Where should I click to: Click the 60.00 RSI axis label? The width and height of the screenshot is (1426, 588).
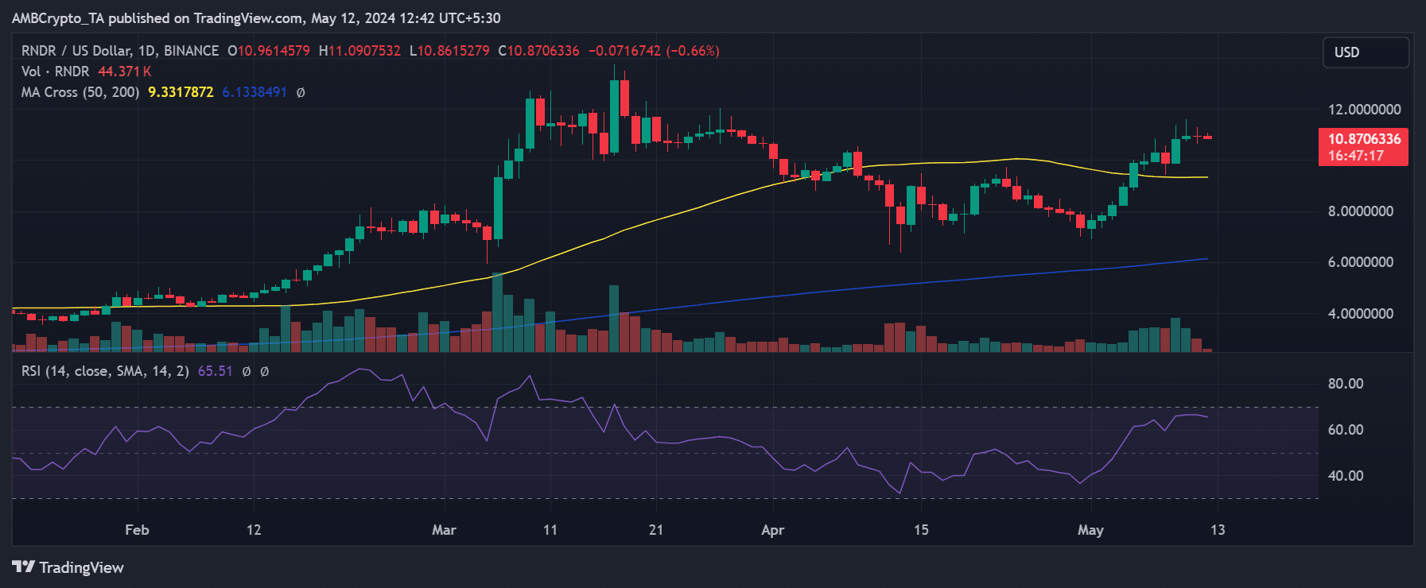point(1346,430)
